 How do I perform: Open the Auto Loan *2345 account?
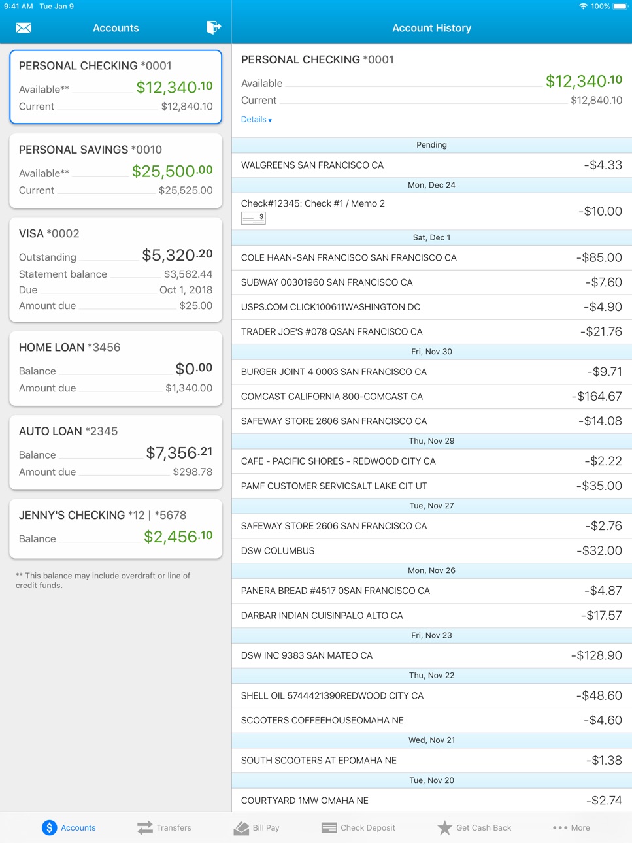tap(116, 452)
